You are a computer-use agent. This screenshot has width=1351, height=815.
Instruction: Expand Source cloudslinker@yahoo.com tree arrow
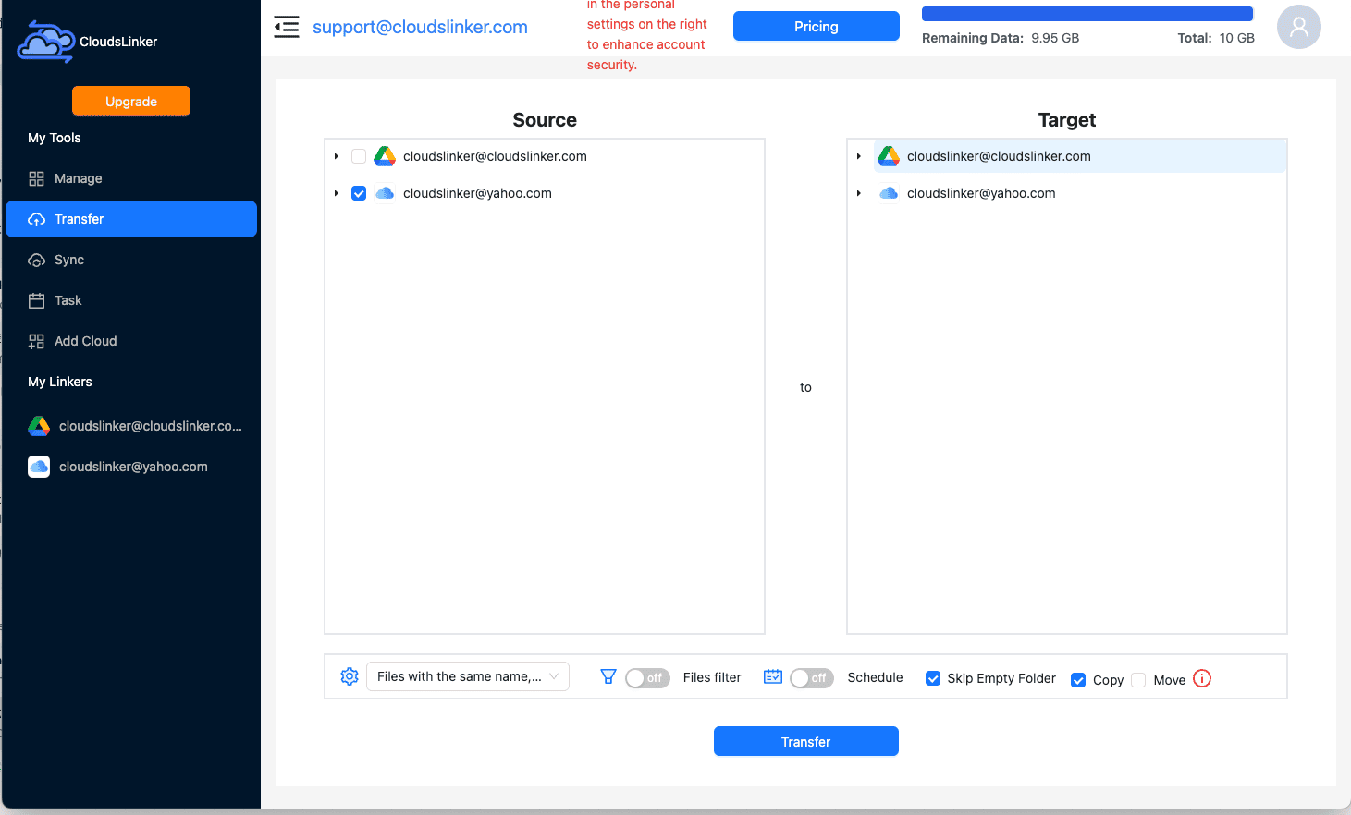pos(337,193)
